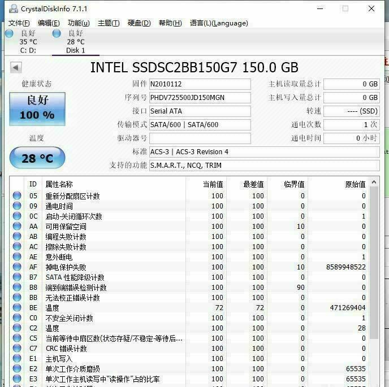
Task: Click the 最差值 column header
Action: click(247, 184)
